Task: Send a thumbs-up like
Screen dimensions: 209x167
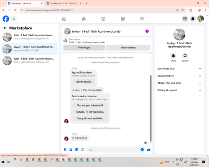Action: tap(149, 149)
